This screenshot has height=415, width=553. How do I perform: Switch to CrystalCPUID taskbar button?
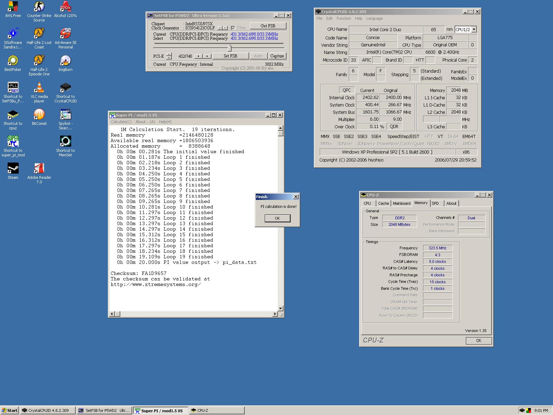(x=48, y=411)
